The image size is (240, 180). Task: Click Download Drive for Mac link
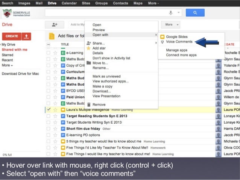[x=20, y=74]
